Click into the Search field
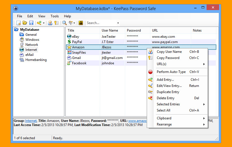The height and width of the screenshot is (147, 232). [101, 23]
